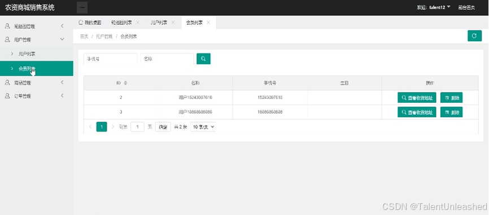Delete the row for user 15243007616

coord(451,98)
